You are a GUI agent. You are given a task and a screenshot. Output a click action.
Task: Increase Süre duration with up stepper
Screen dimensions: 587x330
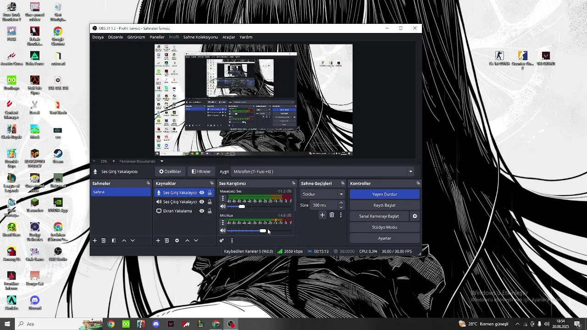point(341,203)
